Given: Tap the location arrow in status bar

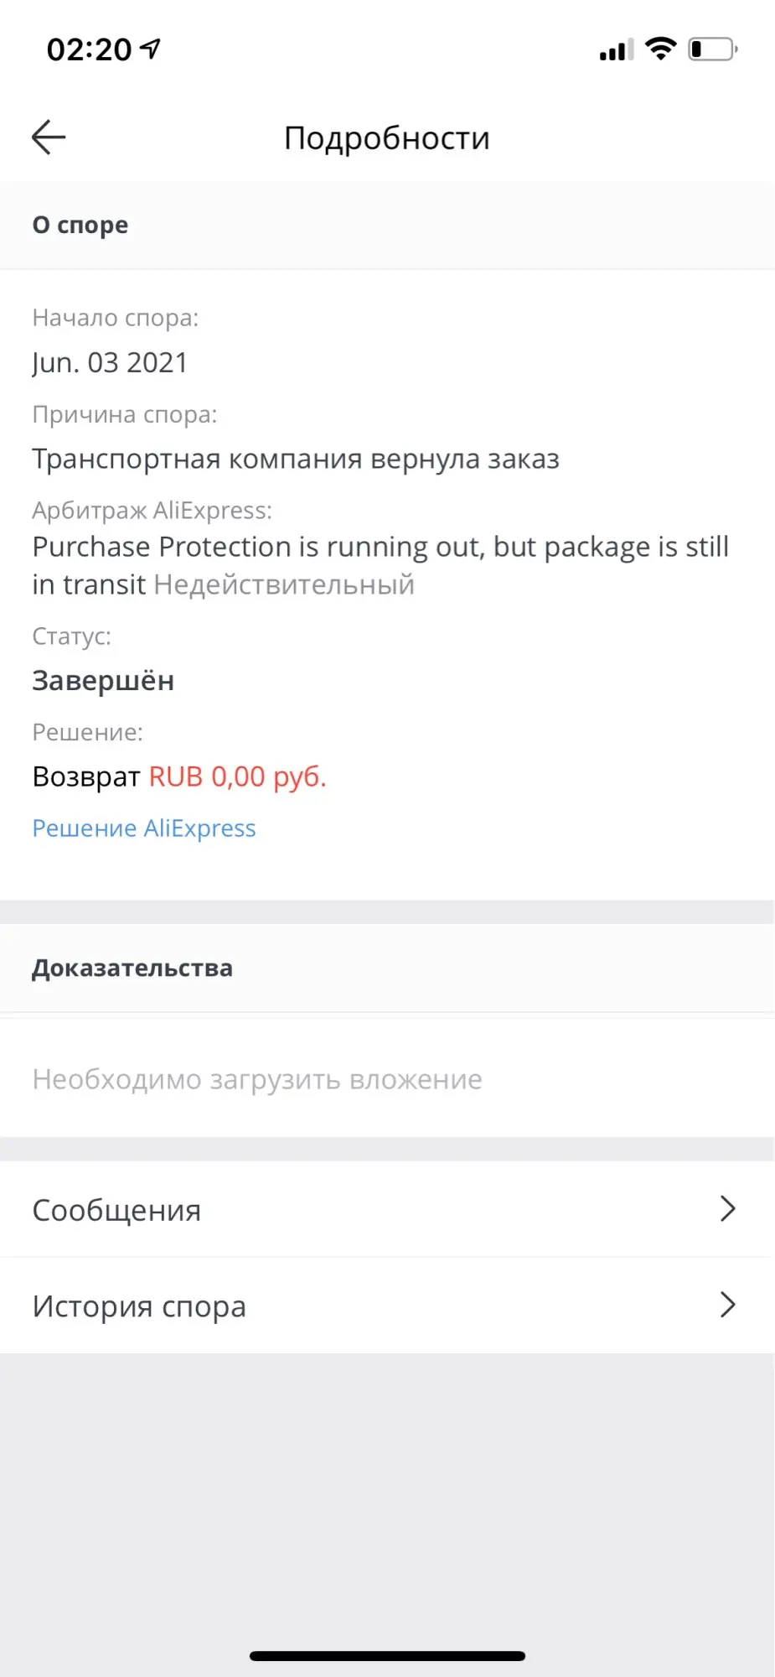Looking at the screenshot, I should 150,49.
